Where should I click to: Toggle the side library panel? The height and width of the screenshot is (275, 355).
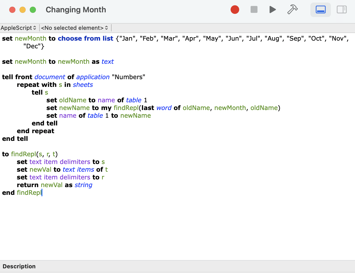[342, 10]
